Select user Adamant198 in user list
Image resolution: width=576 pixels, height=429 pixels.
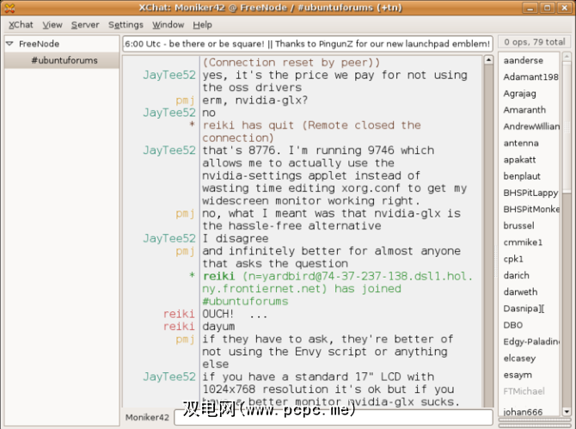click(530, 77)
